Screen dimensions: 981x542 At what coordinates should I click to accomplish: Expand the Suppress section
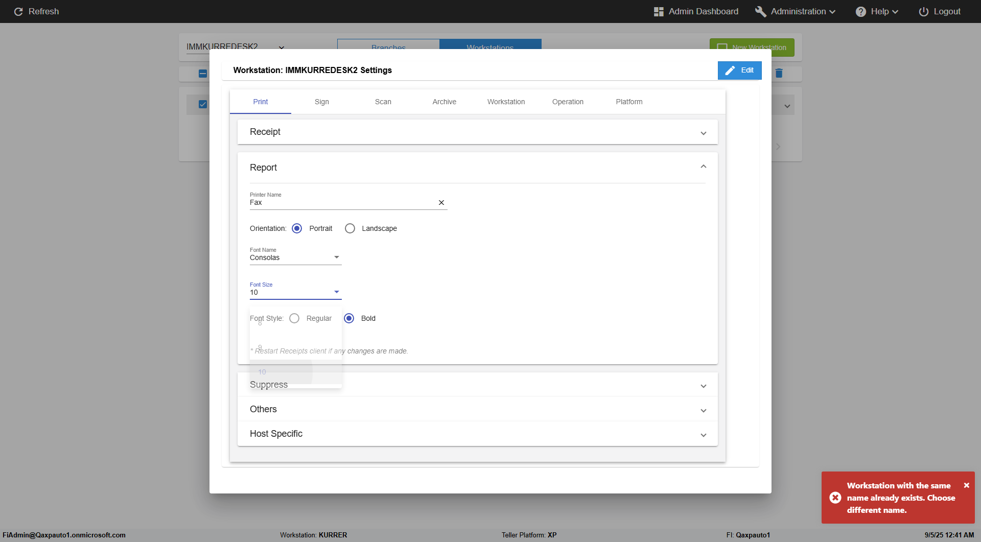(x=478, y=385)
